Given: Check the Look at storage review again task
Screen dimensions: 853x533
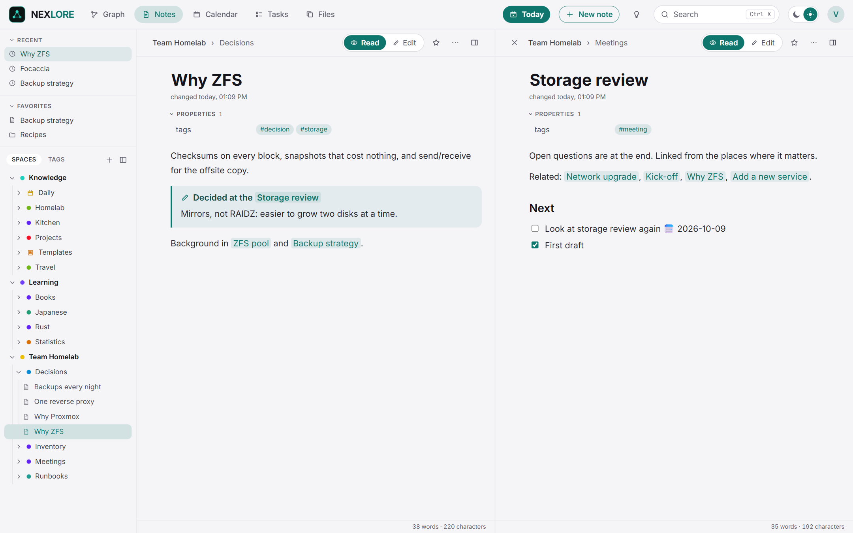Looking at the screenshot, I should pyautogui.click(x=535, y=229).
